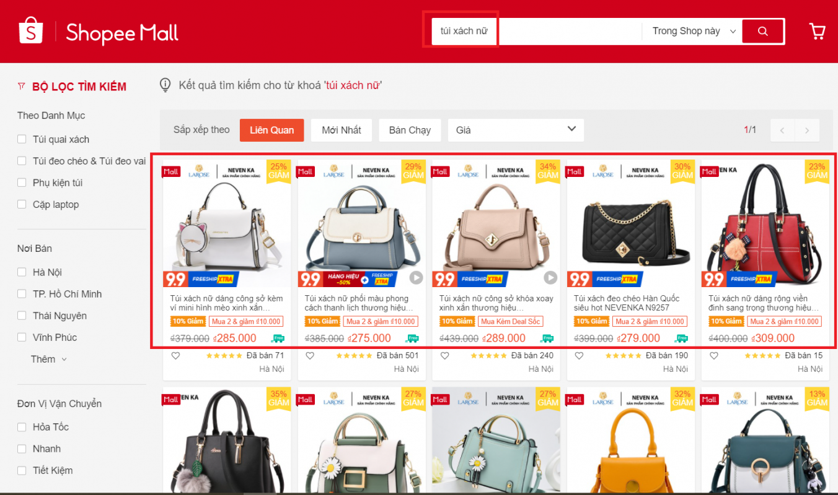This screenshot has width=838, height=495.
Task: Expand Thêm to show more locations
Action: (49, 359)
